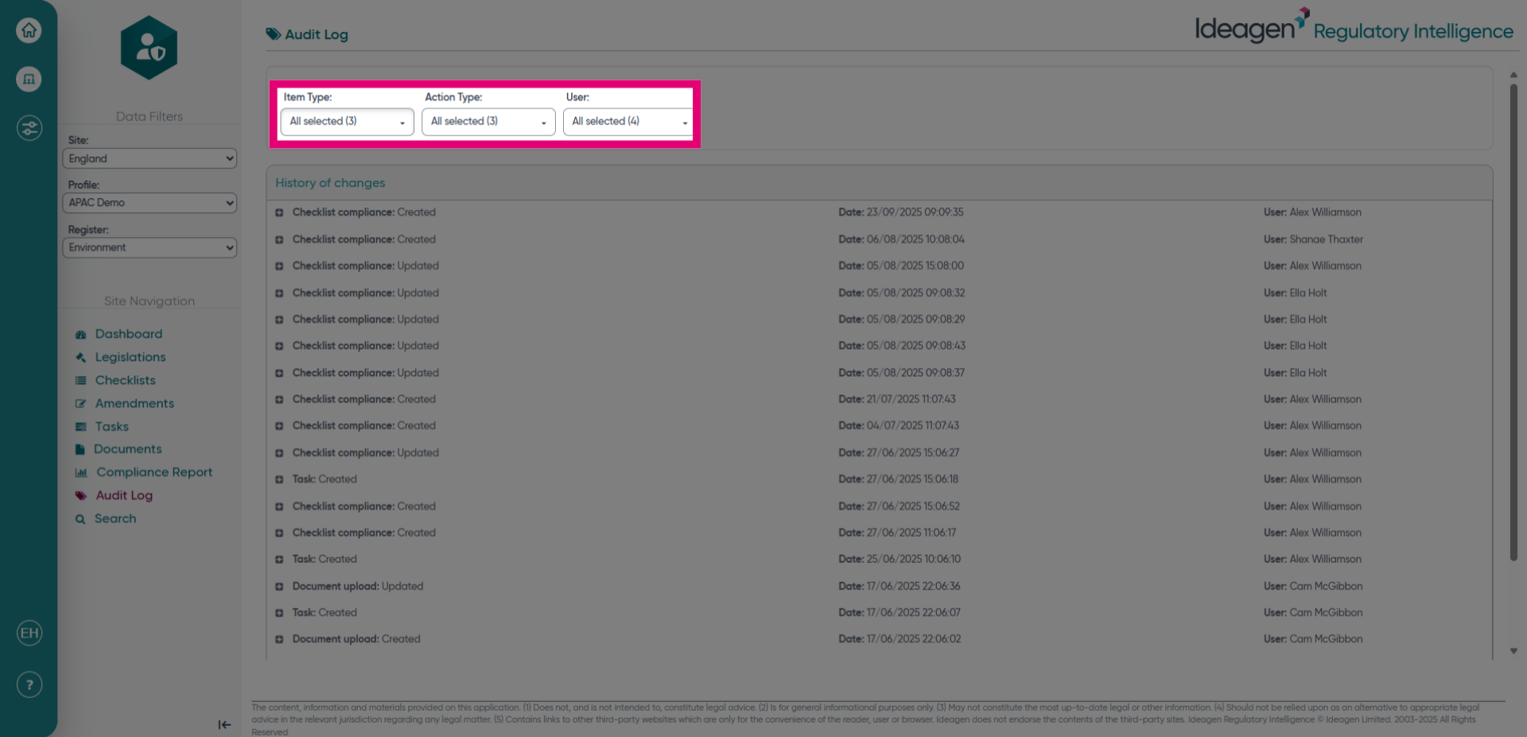This screenshot has width=1527, height=737.
Task: Click User: Cam McGibbon in Task row
Action: tap(1313, 612)
